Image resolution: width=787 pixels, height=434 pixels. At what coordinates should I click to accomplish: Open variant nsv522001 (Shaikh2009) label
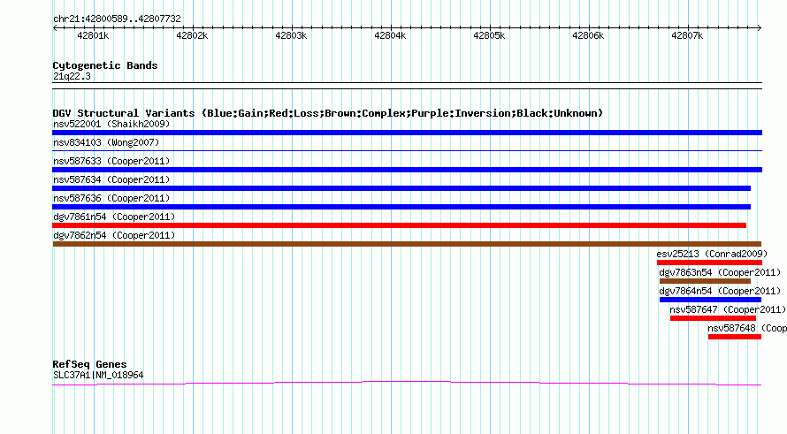[x=111, y=124]
